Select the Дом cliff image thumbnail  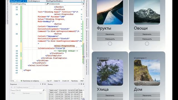[147, 72]
